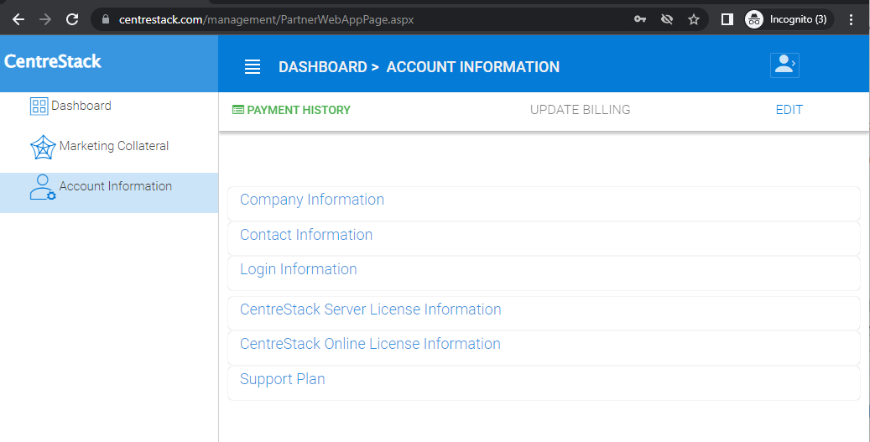This screenshot has width=870, height=442.
Task: Click the Incognito (3) indicator
Action: click(x=788, y=19)
